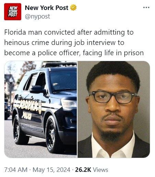The image size is (155, 177).
Task: Click the headlight of the police SUV
Action: (69, 105)
